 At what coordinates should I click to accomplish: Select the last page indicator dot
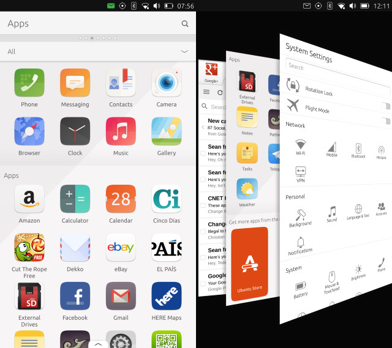(x=115, y=38)
